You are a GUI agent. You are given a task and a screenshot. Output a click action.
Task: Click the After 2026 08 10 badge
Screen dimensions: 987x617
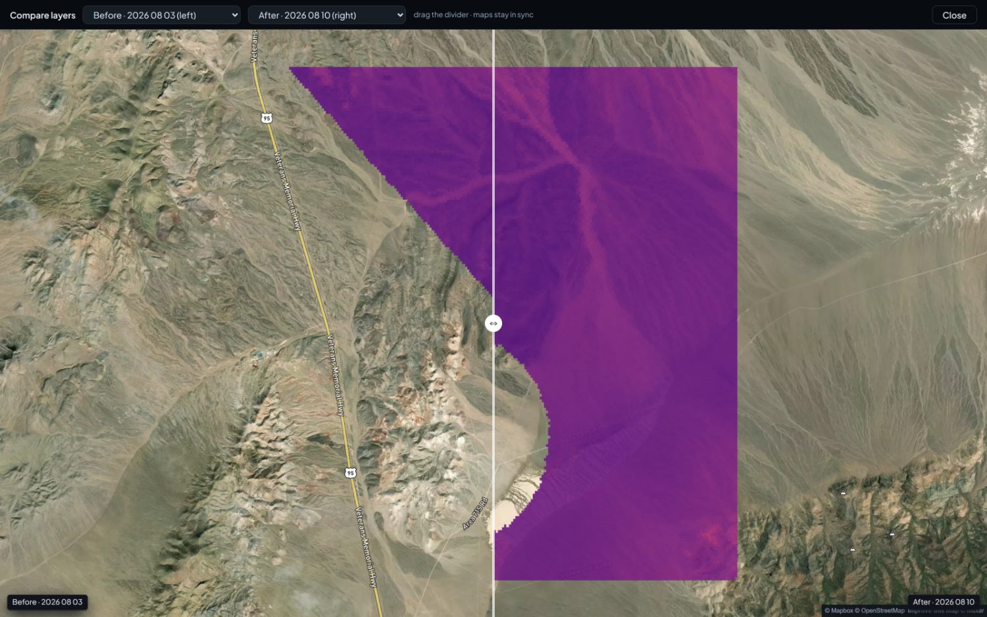pyautogui.click(x=944, y=602)
